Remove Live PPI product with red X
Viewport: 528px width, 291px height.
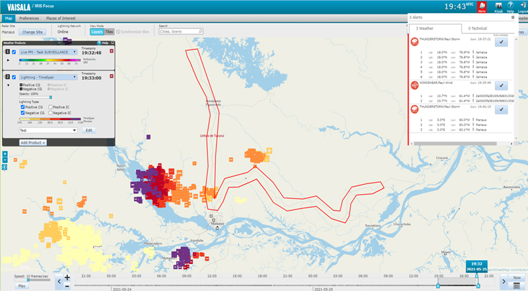coord(112,51)
